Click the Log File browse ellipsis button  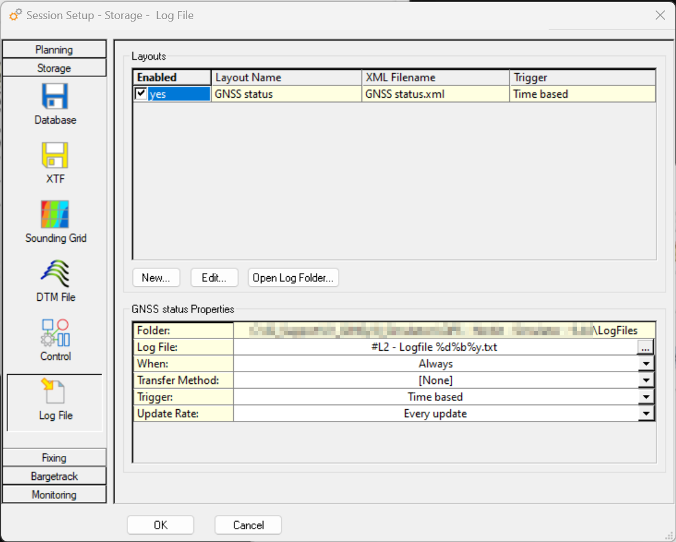(x=645, y=348)
